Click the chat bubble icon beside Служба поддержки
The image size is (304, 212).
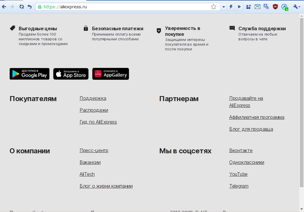coord(232,28)
